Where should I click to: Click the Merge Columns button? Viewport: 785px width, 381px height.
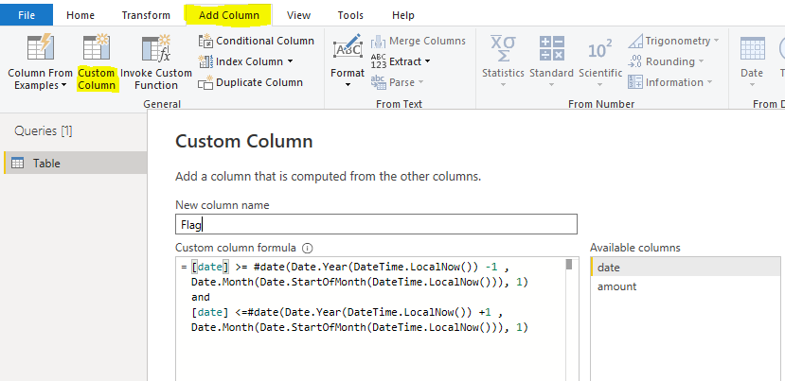(418, 41)
